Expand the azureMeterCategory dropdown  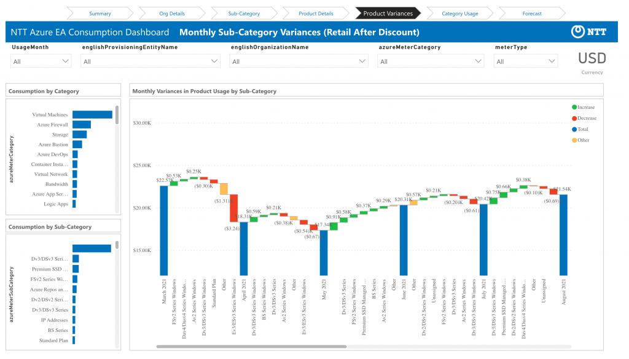pos(431,61)
